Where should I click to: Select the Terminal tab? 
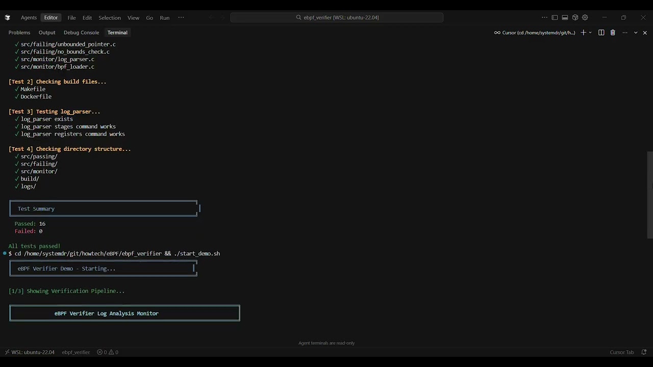pos(117,33)
